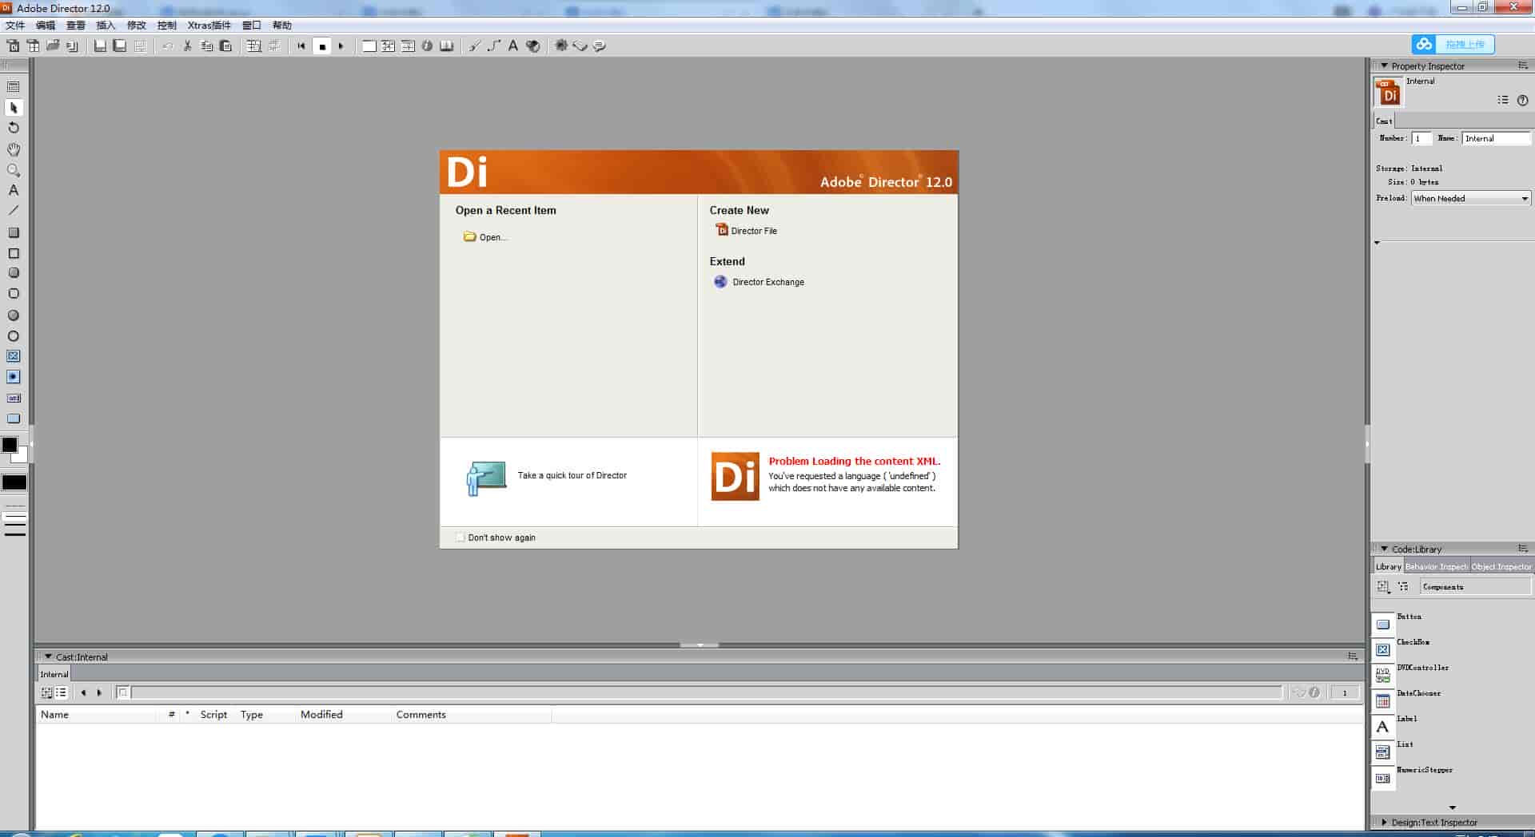Collapse the Property Inspector panel
Image resolution: width=1535 pixels, height=837 pixels.
1384,66
